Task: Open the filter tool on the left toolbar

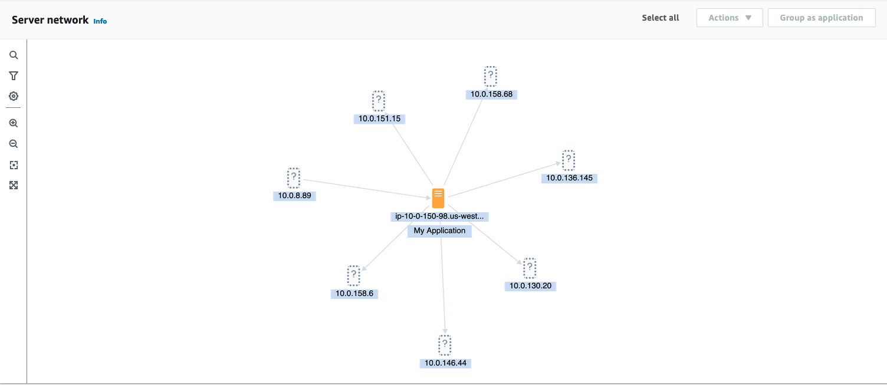Action: pyautogui.click(x=14, y=75)
